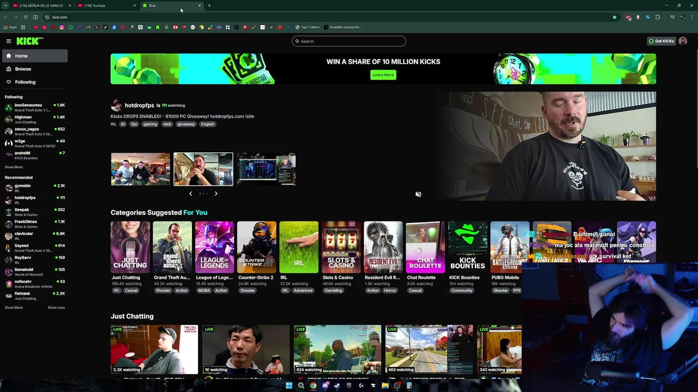Open Following in sidebar
This screenshot has width=698, height=392.
34,82
